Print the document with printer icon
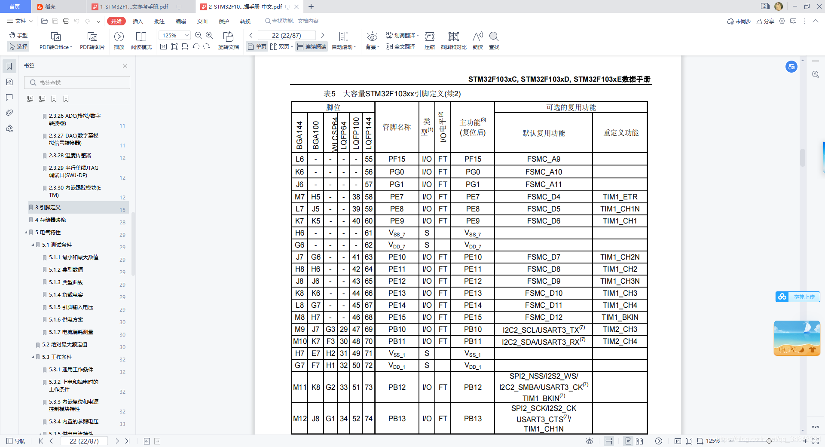 pyautogui.click(x=66, y=21)
